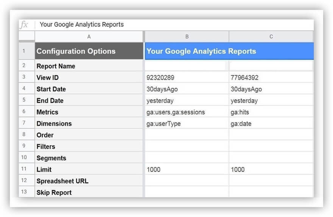Click the fx function icon
The image size is (333, 217).
[24, 25]
